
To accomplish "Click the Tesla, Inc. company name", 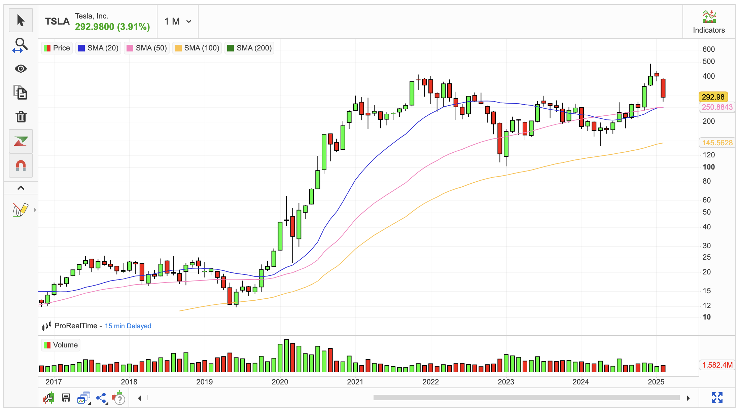I will coord(92,16).
